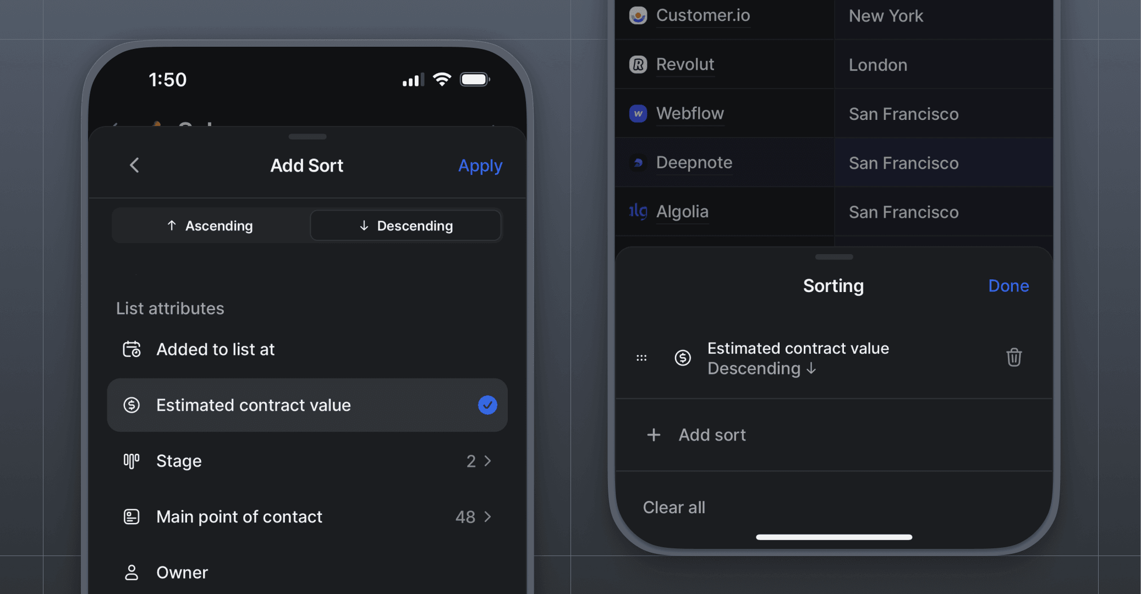Click the calendar icon next to Added to list at
Viewport: 1141px width, 594px height.
(x=131, y=349)
